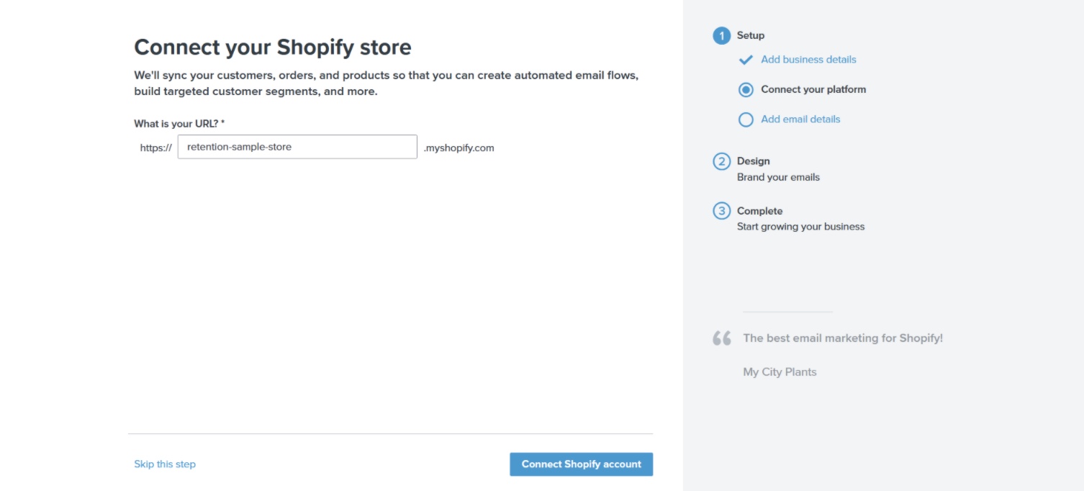Click the Start growing your business text
1084x491 pixels.
[800, 227]
